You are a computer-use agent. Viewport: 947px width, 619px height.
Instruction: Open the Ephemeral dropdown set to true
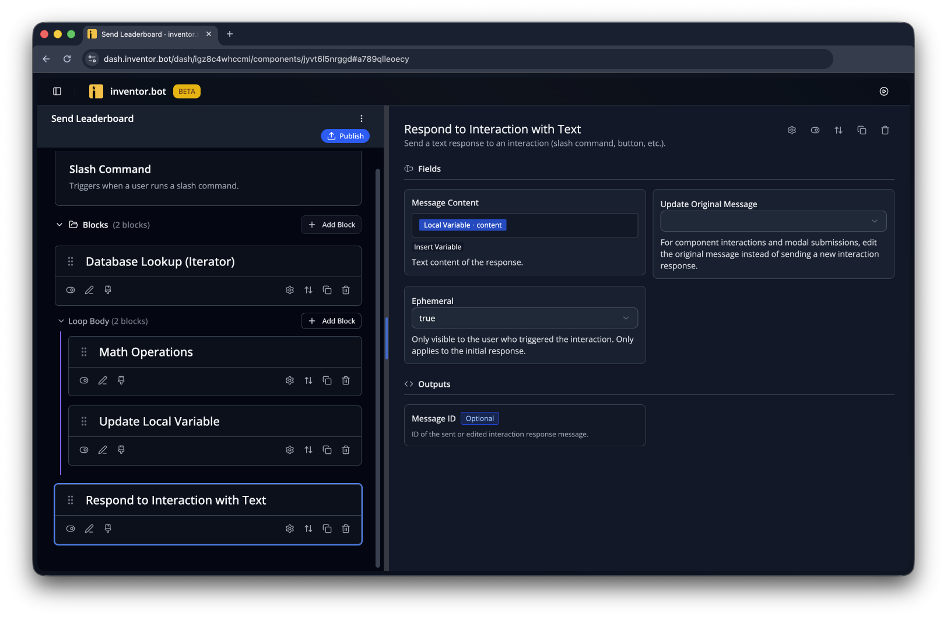tap(525, 318)
